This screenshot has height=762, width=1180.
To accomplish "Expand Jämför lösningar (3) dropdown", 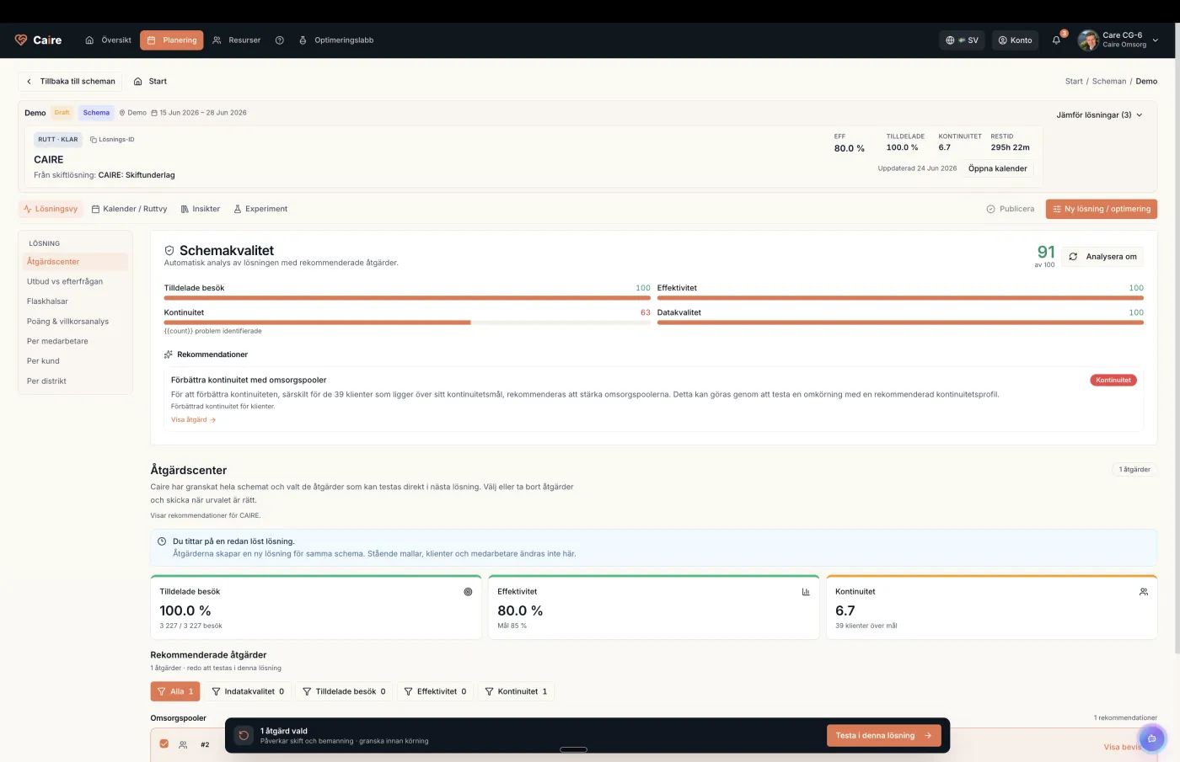I will point(1099,115).
